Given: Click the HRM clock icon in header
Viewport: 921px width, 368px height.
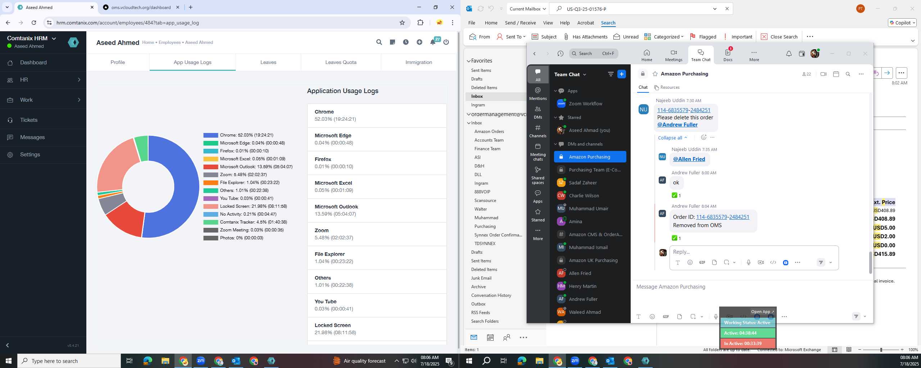Looking at the screenshot, I should coord(406,42).
